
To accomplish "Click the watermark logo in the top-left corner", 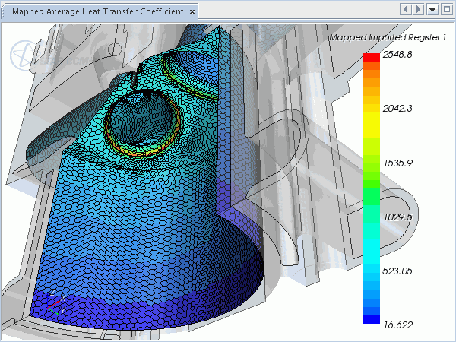I will tap(21, 55).
